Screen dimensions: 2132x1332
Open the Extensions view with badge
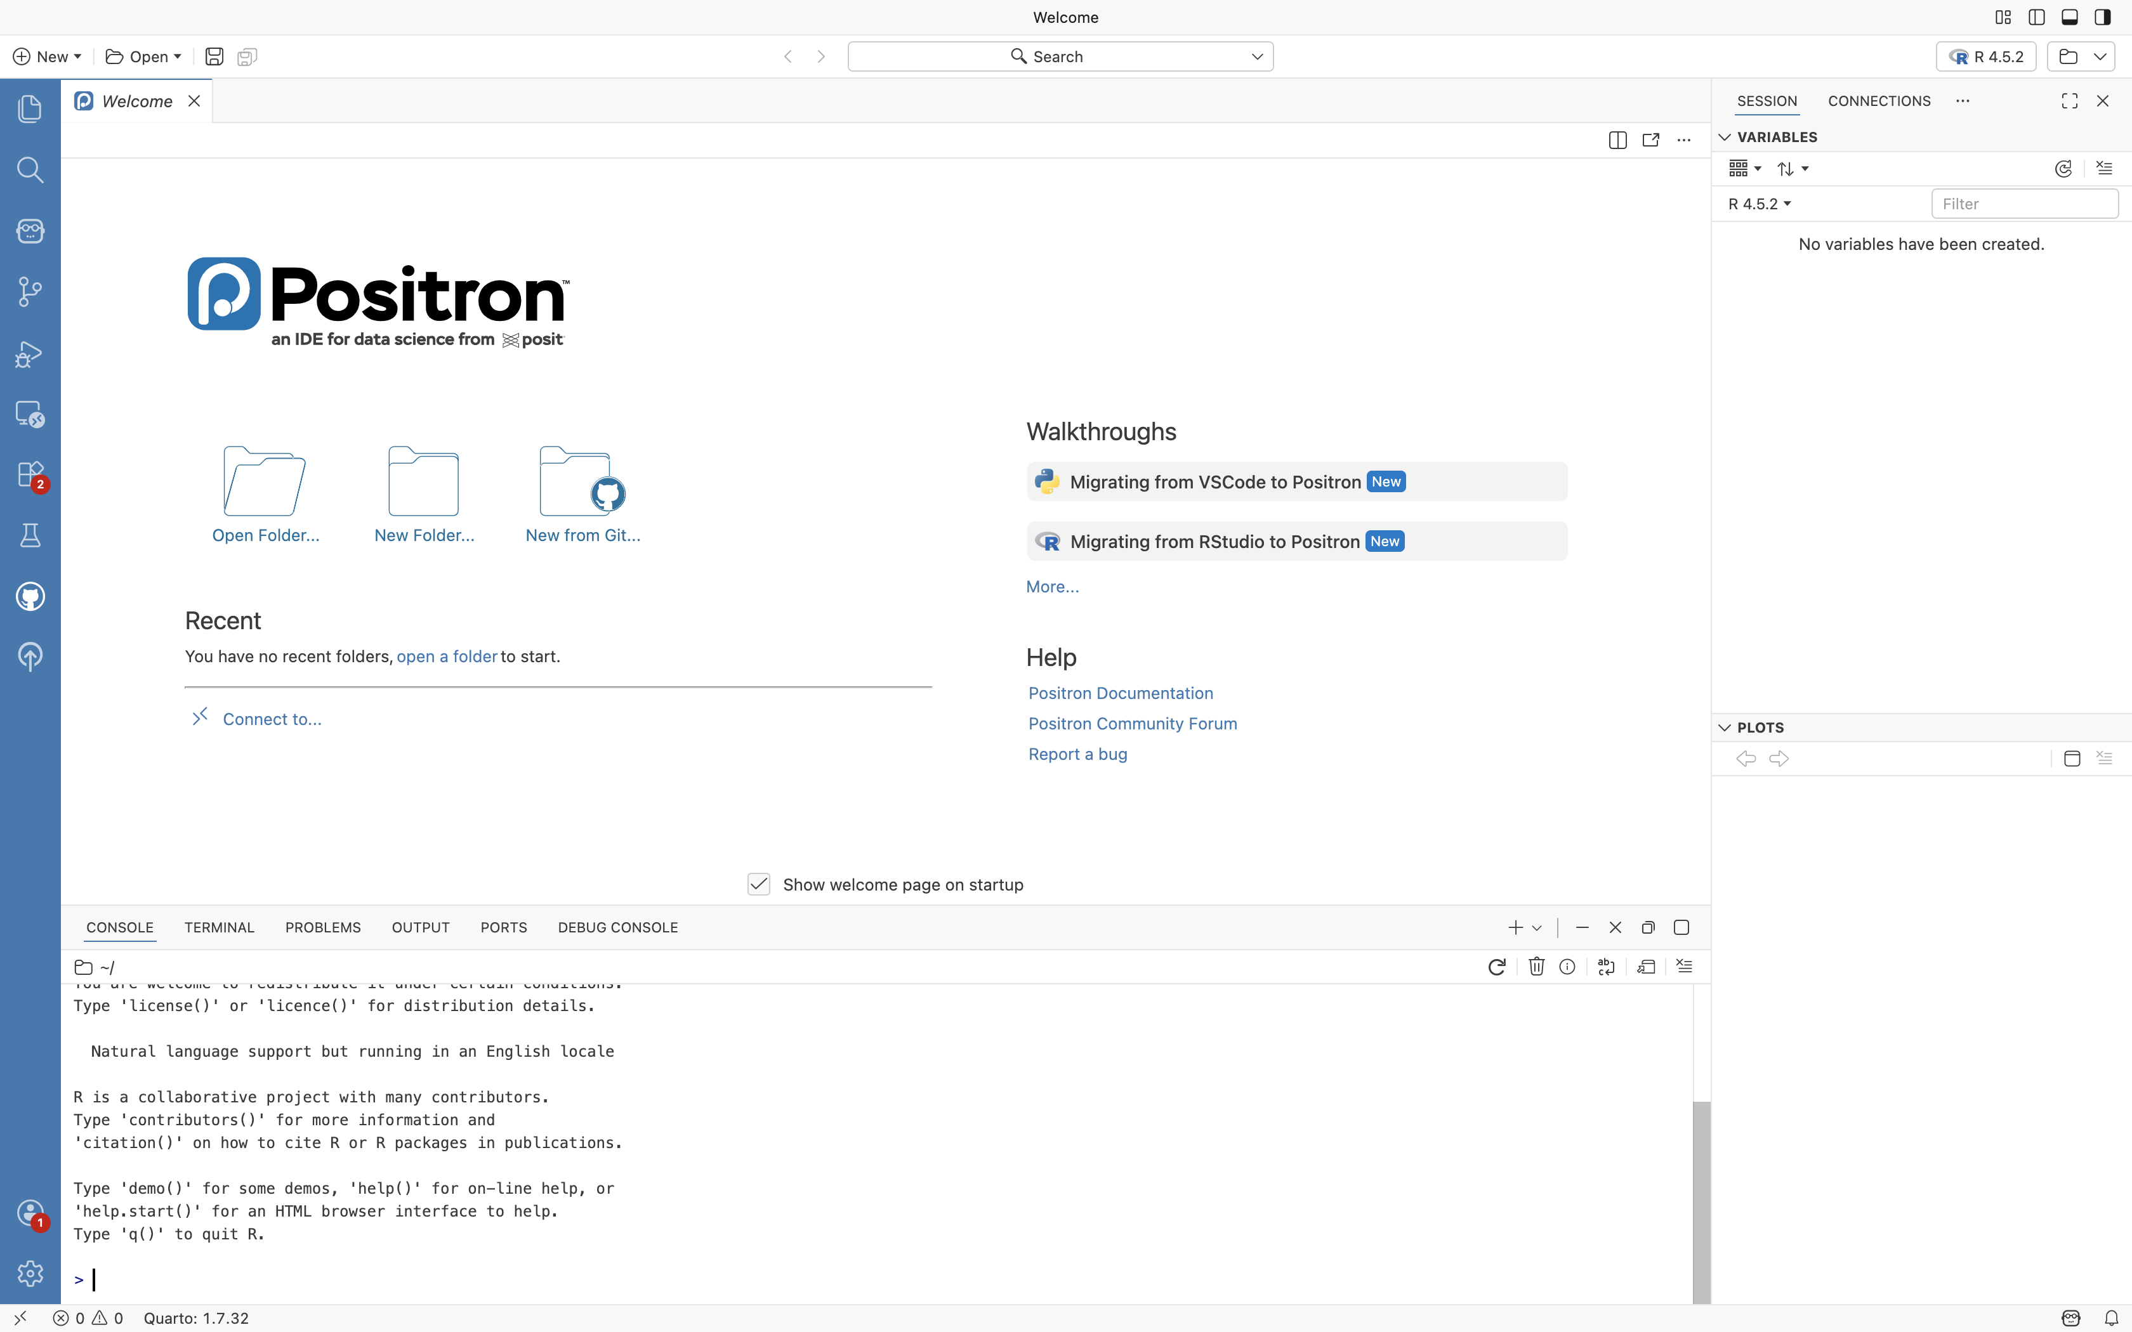click(x=30, y=475)
